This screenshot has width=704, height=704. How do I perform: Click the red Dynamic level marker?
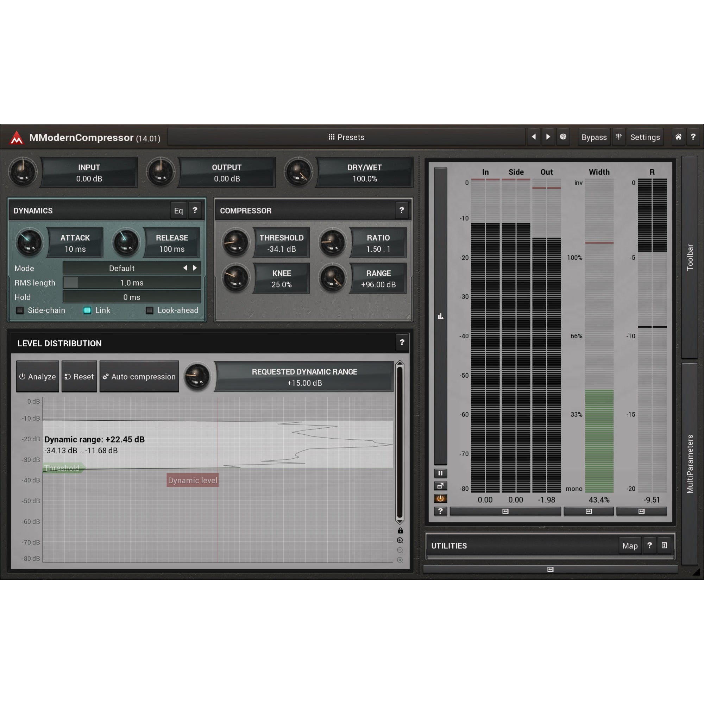193,480
